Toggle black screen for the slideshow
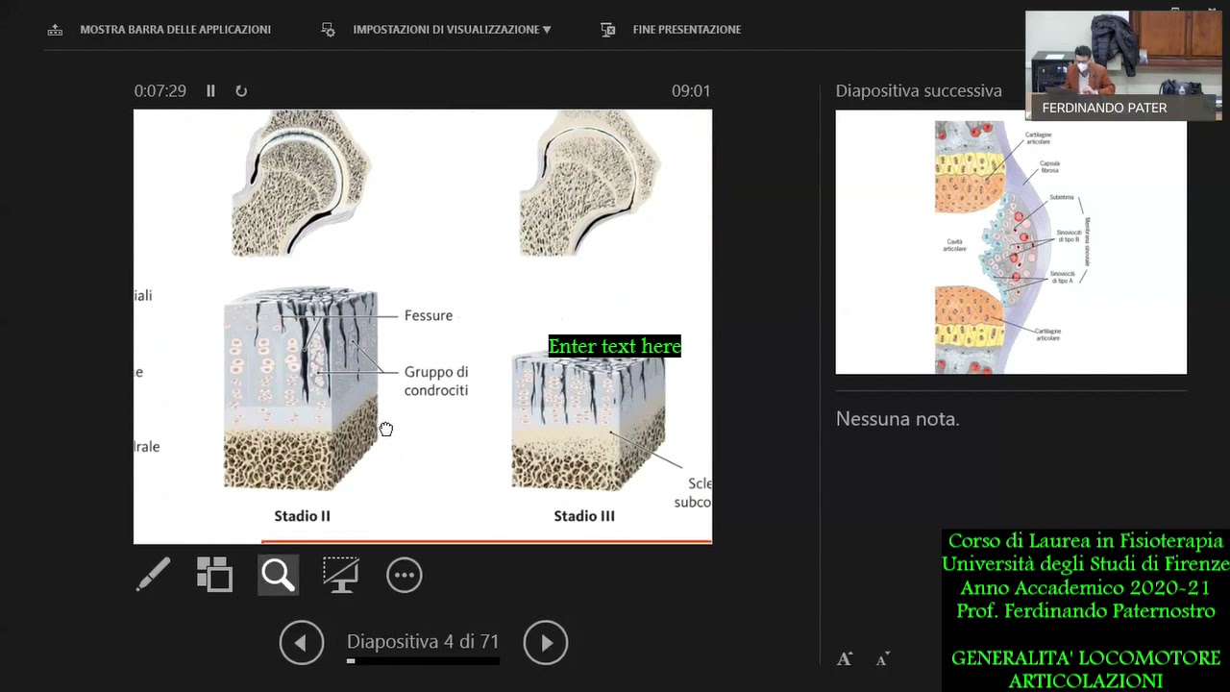1230x692 pixels. coord(341,575)
